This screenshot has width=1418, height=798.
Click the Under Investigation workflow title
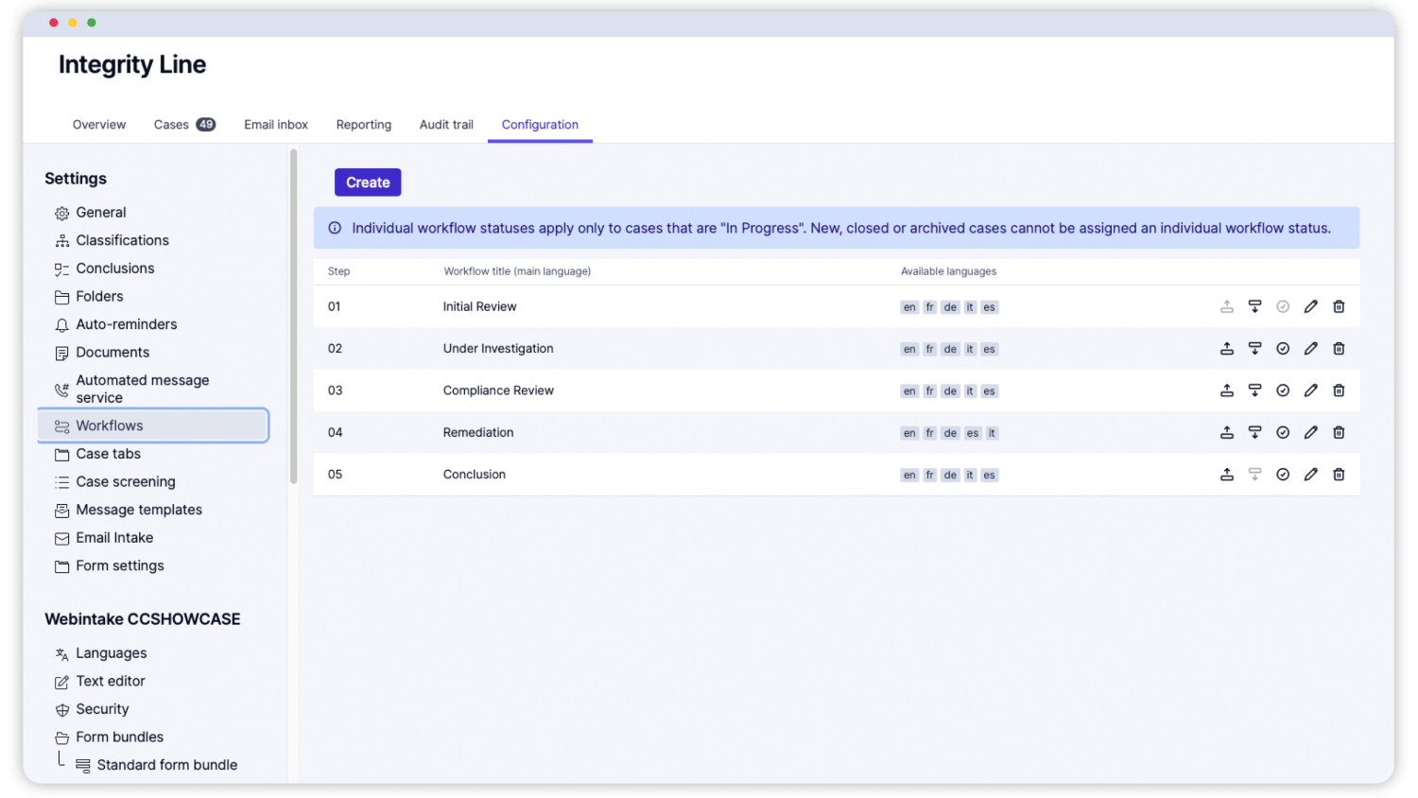point(498,349)
